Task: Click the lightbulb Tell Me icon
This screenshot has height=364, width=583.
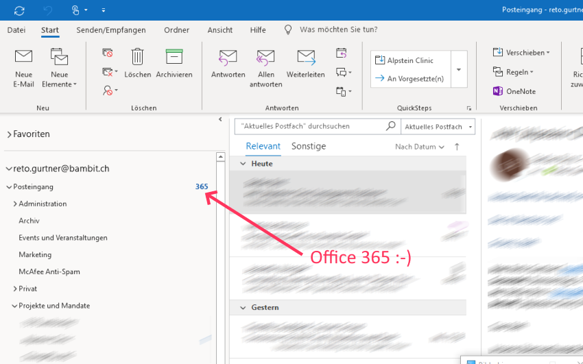Action: [288, 29]
